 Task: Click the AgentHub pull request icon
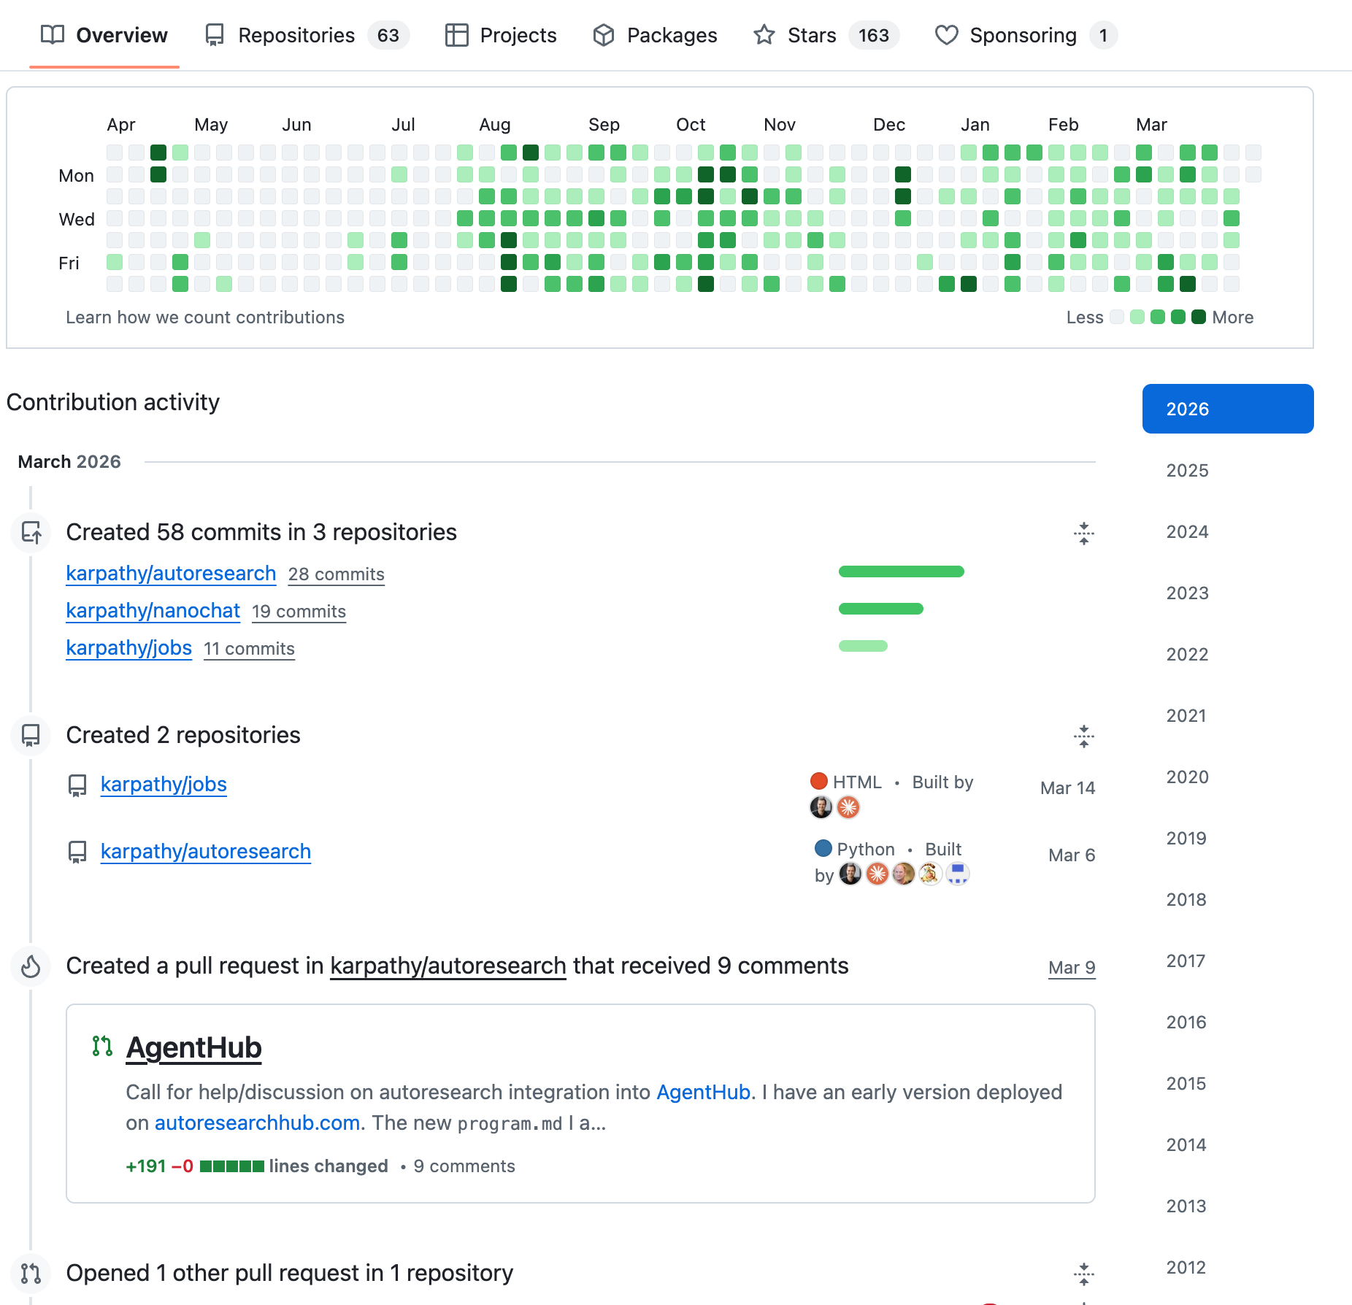(102, 1047)
